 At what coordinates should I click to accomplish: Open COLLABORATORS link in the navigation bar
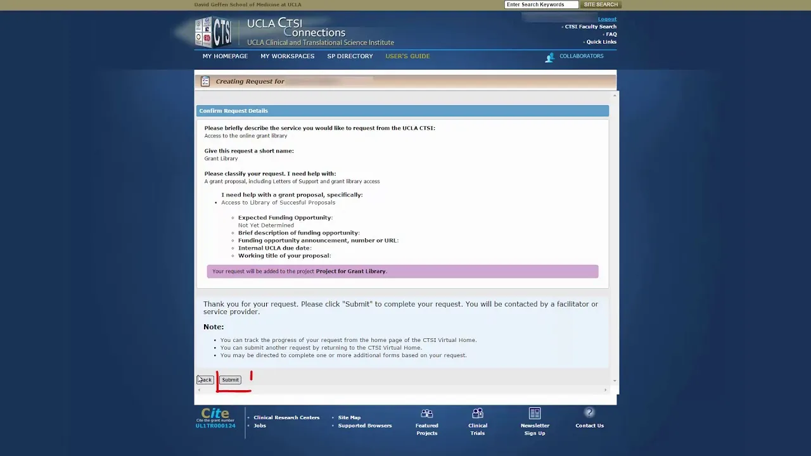(x=581, y=56)
